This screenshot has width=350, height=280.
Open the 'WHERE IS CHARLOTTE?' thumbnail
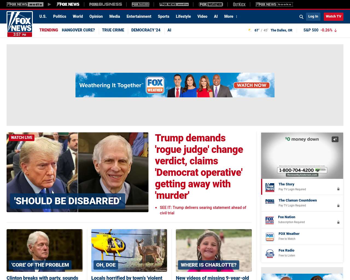pos(214,250)
